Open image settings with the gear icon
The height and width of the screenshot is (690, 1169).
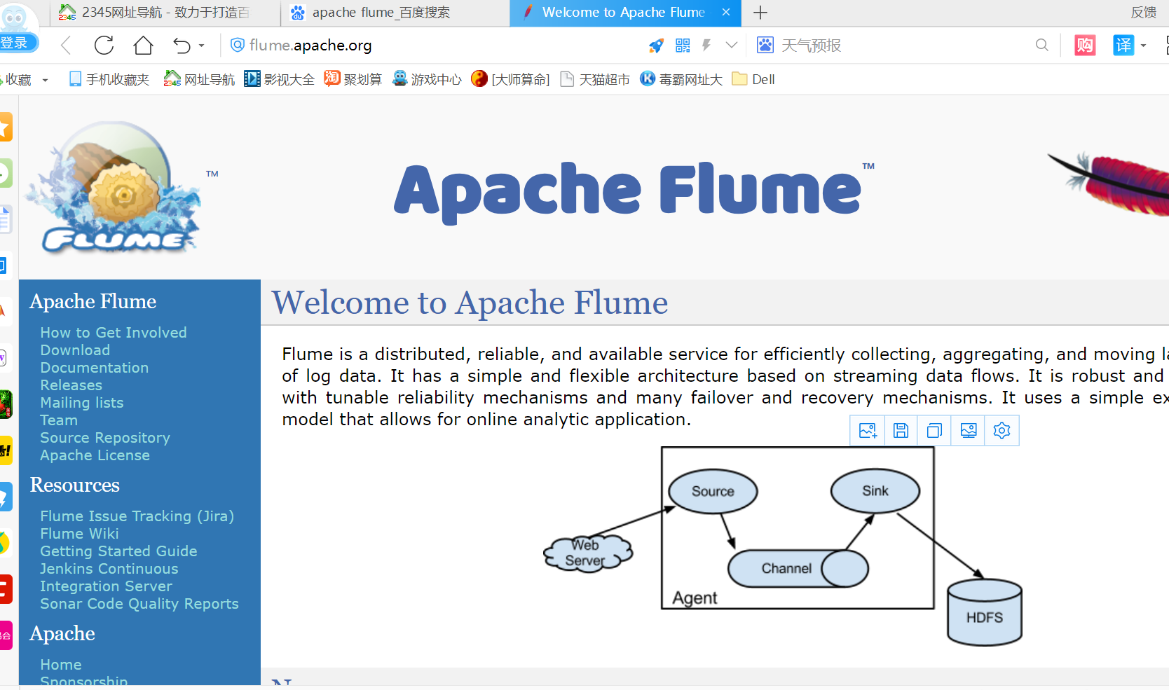1001,430
